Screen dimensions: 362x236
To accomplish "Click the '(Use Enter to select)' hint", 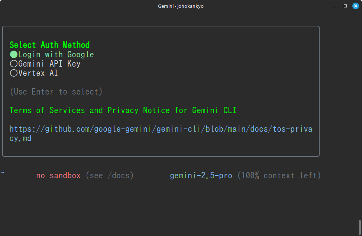I will pyautogui.click(x=56, y=92).
